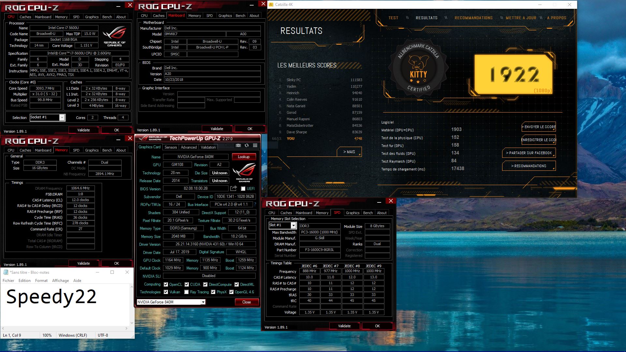Open METTRE A JOUR in Catzilla
The height and width of the screenshot is (352, 626).
[521, 18]
